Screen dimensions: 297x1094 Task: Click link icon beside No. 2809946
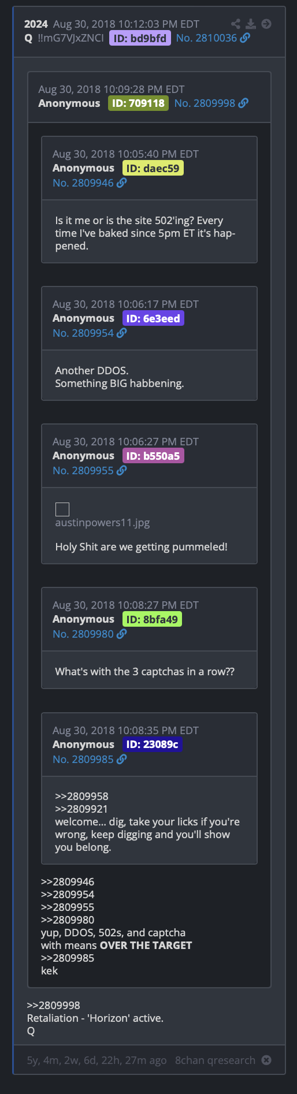[x=121, y=183]
